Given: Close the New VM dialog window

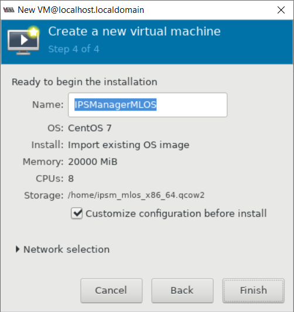Looking at the screenshot, I should coord(281,10).
